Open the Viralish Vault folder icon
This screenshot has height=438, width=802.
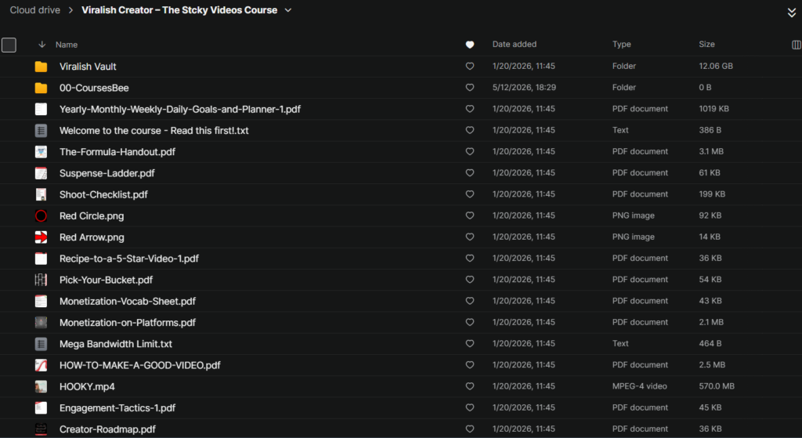tap(41, 67)
